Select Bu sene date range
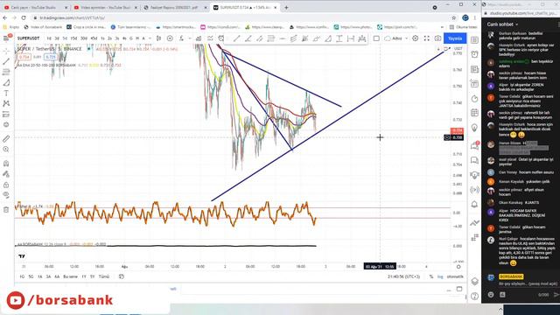 click(x=70, y=276)
